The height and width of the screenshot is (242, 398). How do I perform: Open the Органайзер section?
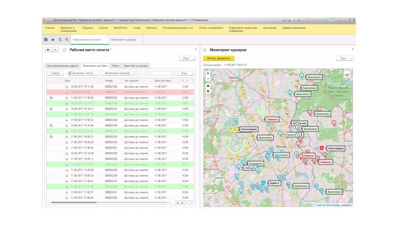pyautogui.click(x=269, y=28)
